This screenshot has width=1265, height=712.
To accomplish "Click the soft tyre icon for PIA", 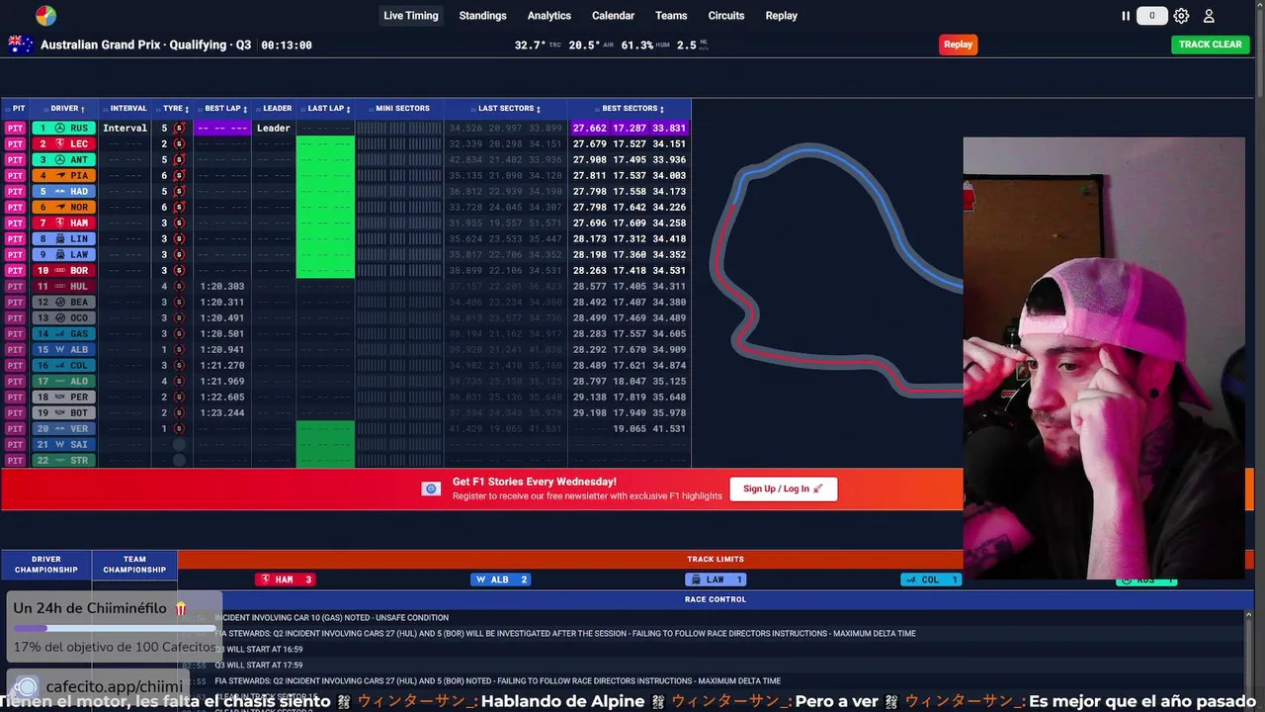I will [179, 175].
